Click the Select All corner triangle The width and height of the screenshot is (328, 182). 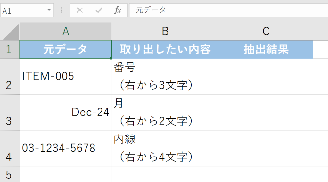(x=11, y=32)
